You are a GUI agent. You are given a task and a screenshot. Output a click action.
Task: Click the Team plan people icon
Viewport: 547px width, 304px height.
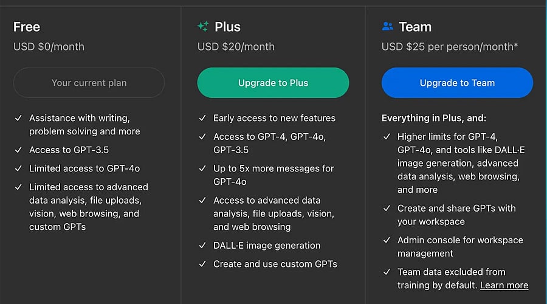387,27
